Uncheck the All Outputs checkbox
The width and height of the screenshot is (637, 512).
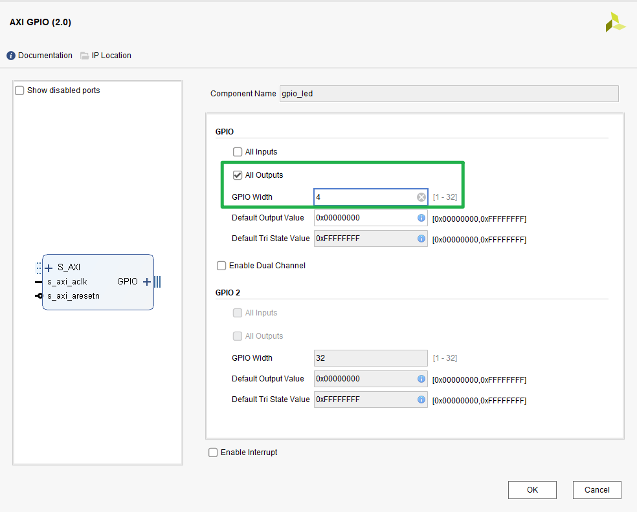tap(238, 175)
